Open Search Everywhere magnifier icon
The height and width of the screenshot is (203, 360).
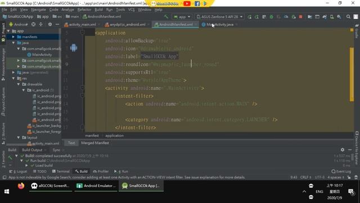tap(348, 17)
